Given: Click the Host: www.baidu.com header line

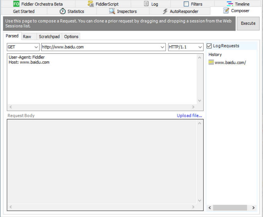Looking at the screenshot, I should coord(29,62).
